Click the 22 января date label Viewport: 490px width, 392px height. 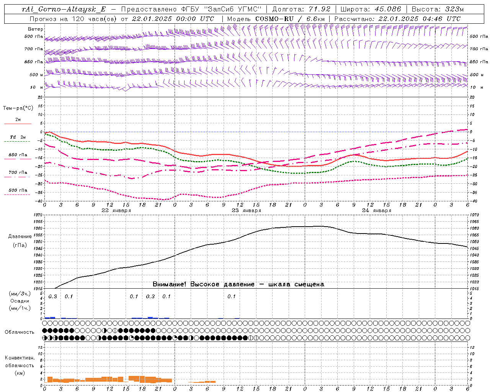point(116,211)
